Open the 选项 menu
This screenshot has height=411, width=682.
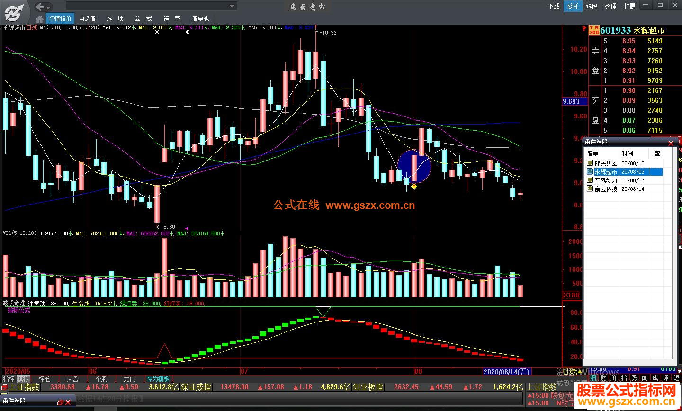pyautogui.click(x=115, y=18)
